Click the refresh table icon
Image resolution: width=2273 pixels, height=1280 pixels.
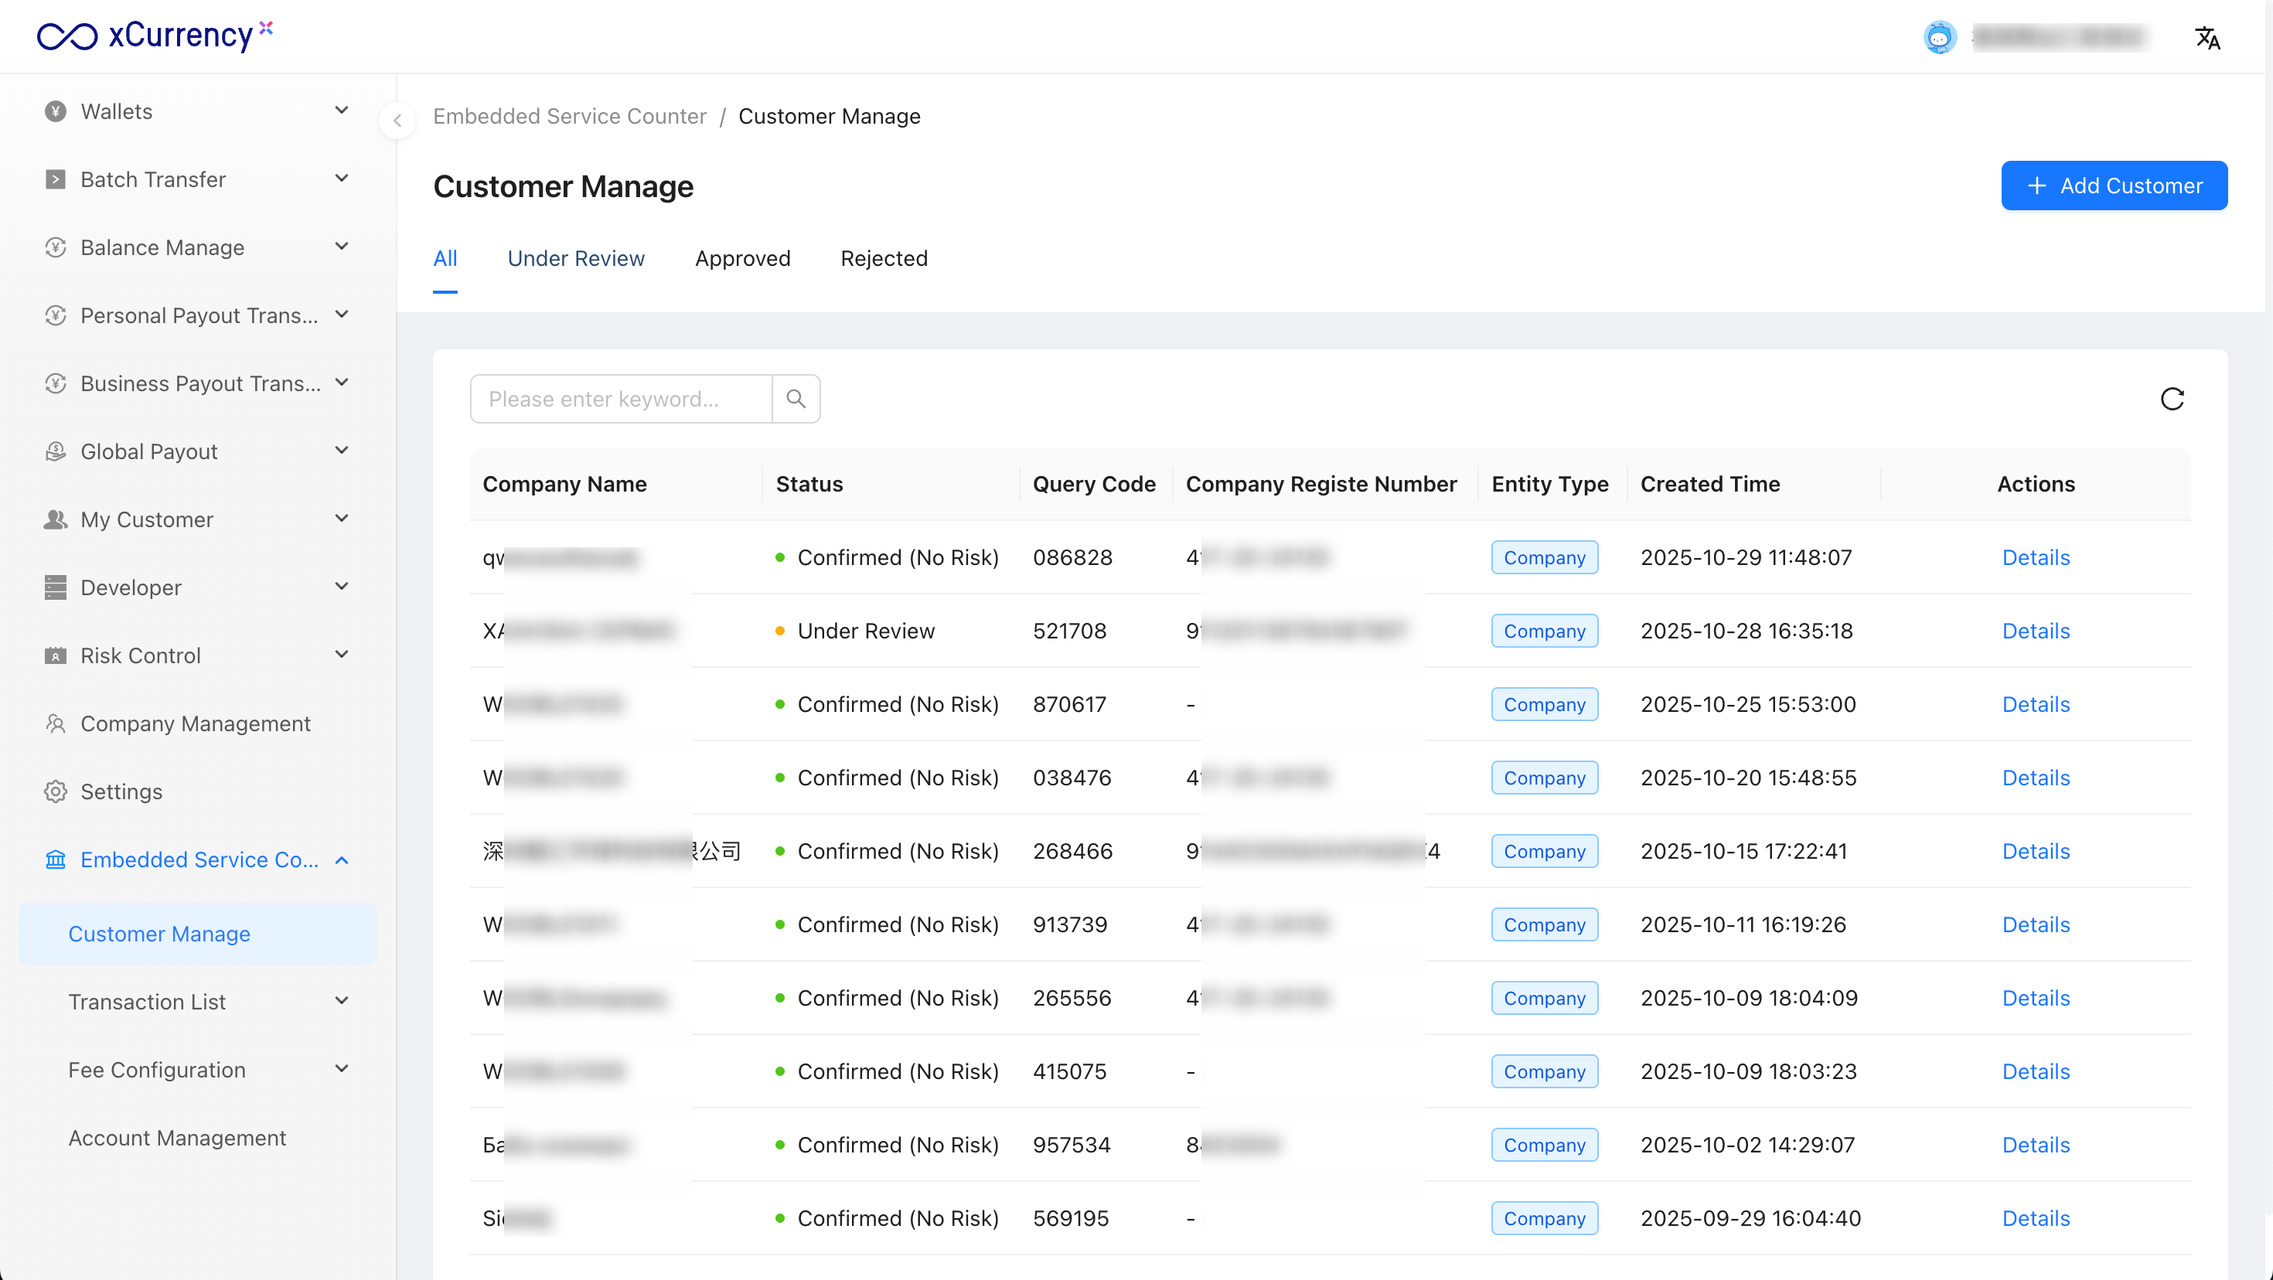[2172, 399]
